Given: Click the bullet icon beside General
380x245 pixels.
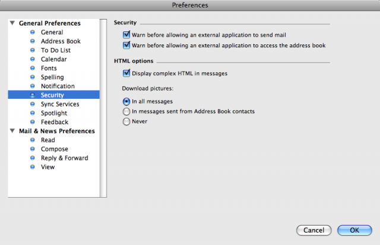Looking at the screenshot, I should (33, 32).
